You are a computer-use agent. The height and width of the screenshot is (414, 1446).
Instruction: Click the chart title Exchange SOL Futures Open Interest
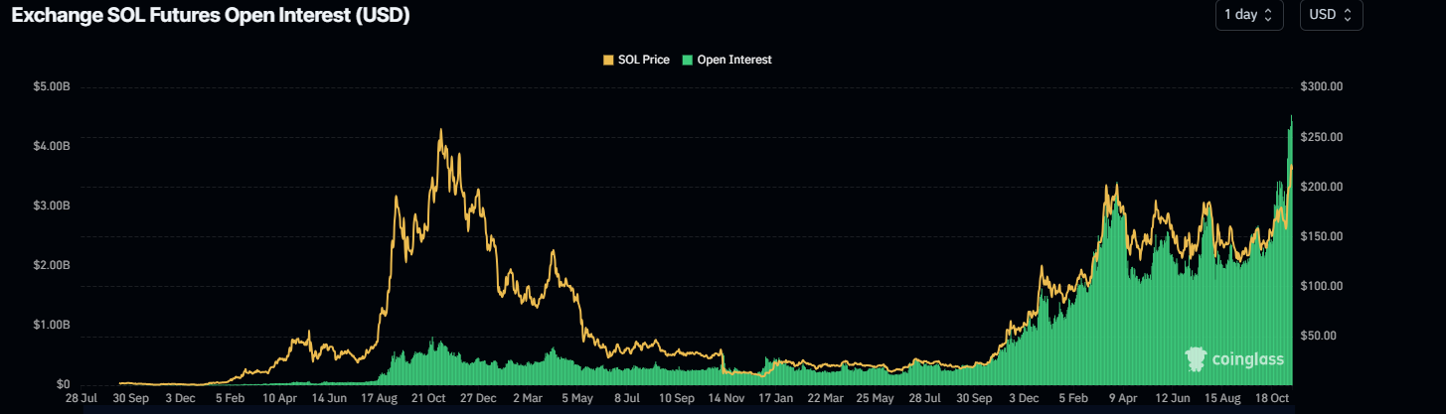(211, 15)
